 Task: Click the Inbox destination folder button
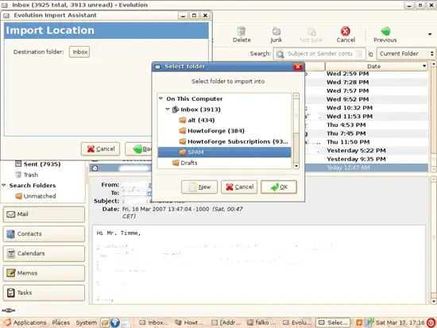tap(79, 52)
